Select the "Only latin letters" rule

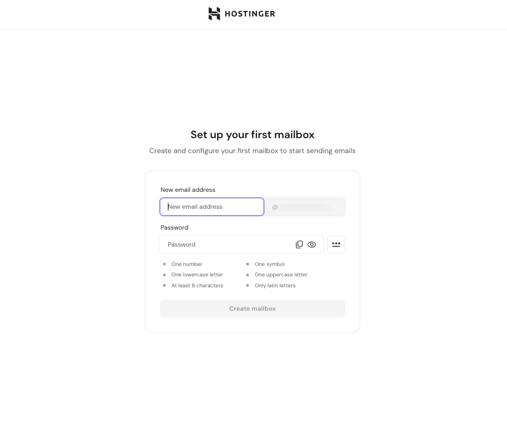(x=275, y=286)
